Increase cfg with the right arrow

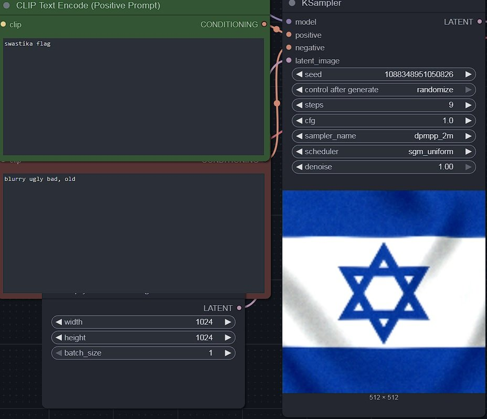[468, 121]
